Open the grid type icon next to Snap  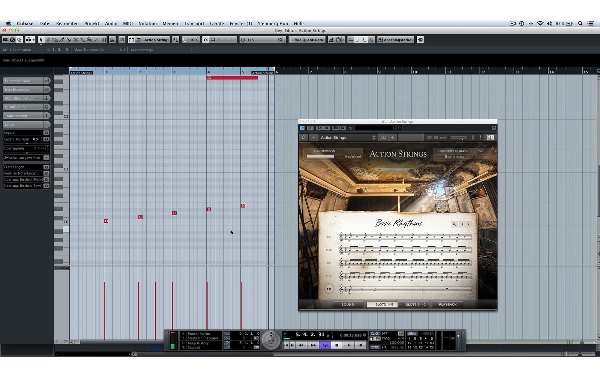coord(213,40)
